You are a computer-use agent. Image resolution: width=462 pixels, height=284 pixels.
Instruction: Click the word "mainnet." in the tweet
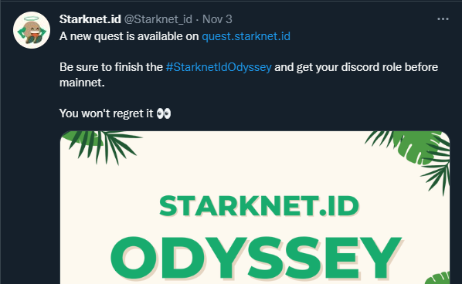[82, 83]
